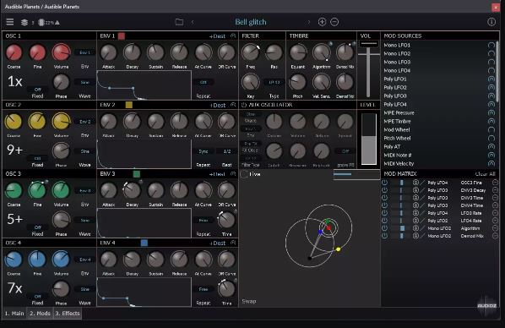Open the hamburger menu in the top bar
The width and height of the screenshot is (505, 328).
coord(10,22)
